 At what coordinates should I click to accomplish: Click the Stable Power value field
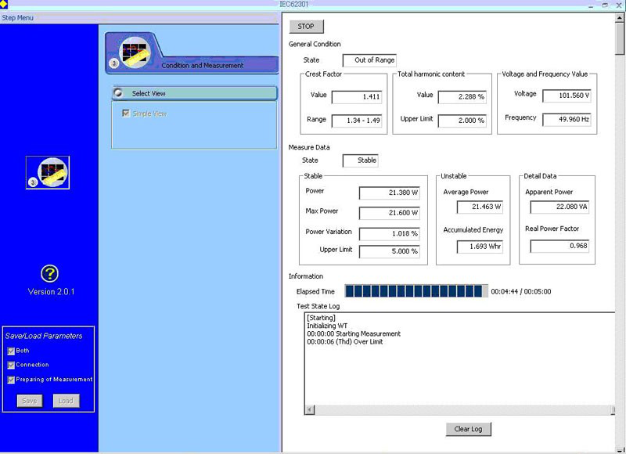pos(389,193)
